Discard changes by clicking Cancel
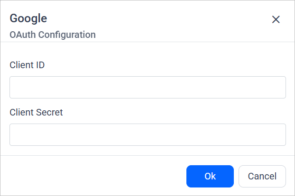Image resolution: width=295 pixels, height=196 pixels. point(262,176)
